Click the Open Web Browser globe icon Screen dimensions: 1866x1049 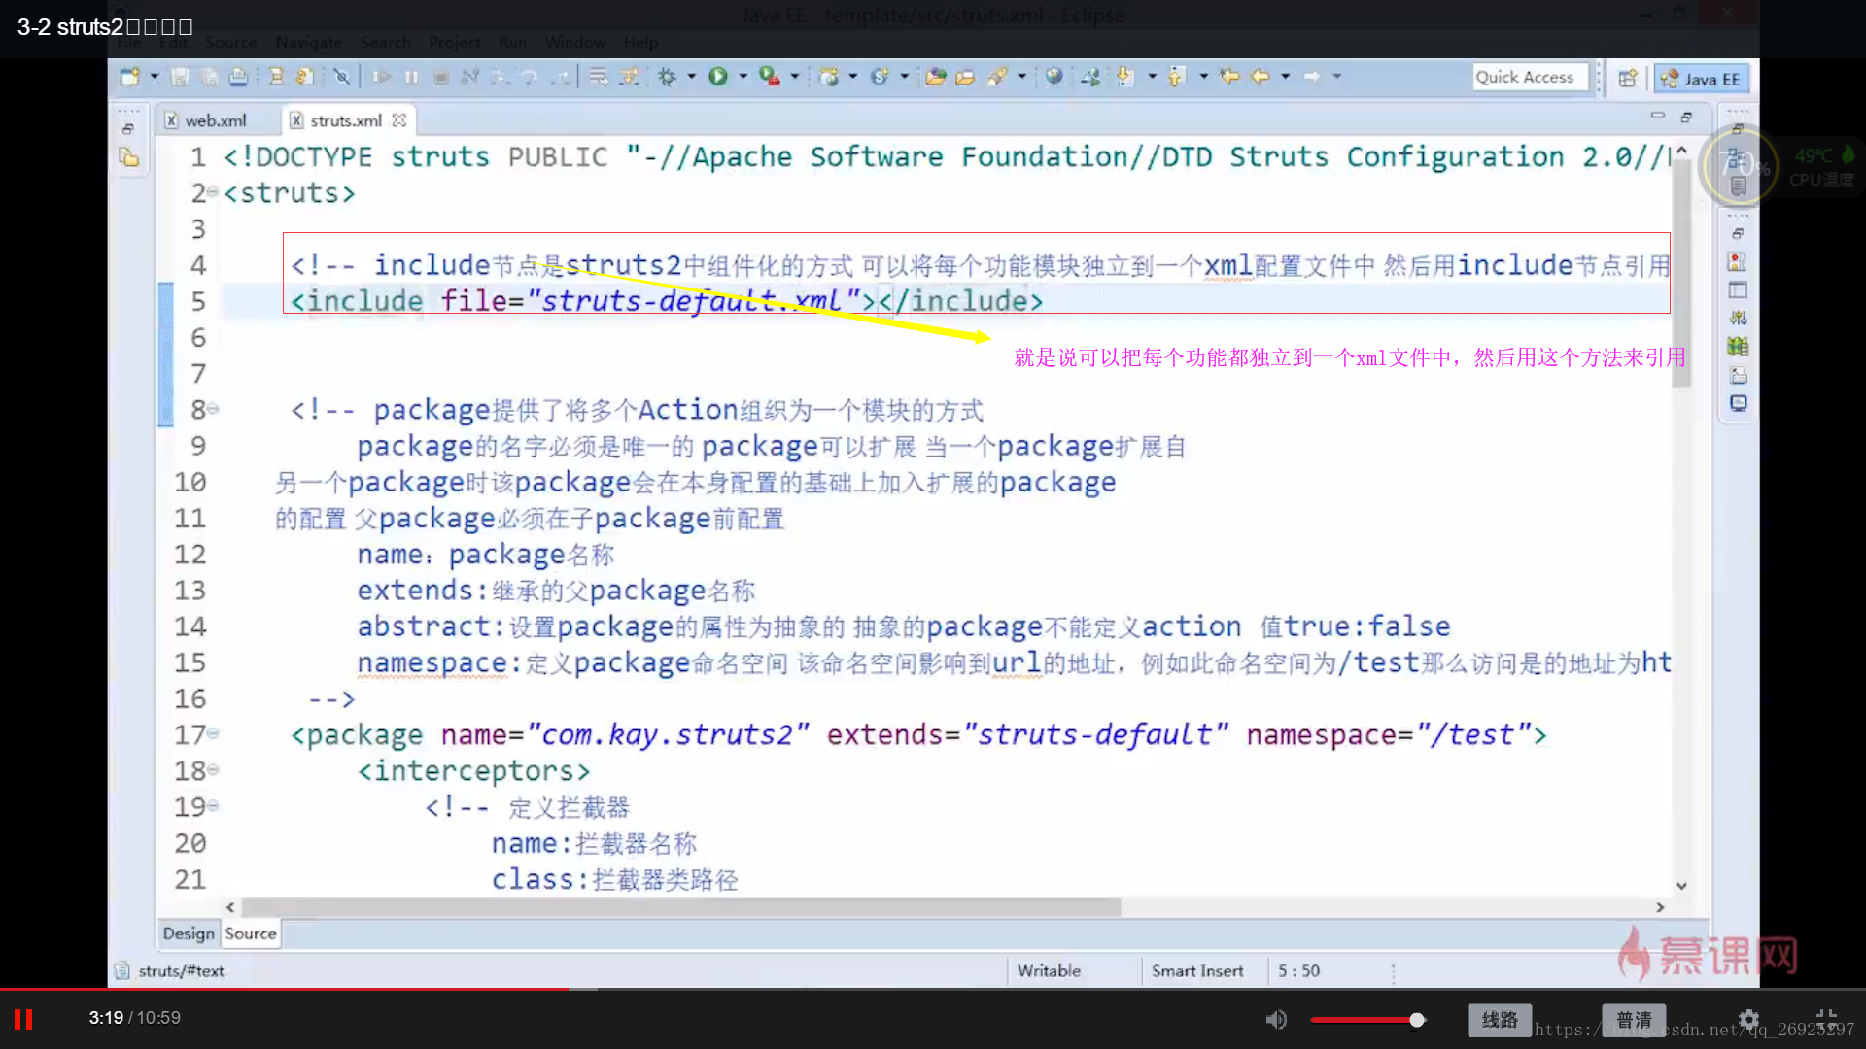1054,77
